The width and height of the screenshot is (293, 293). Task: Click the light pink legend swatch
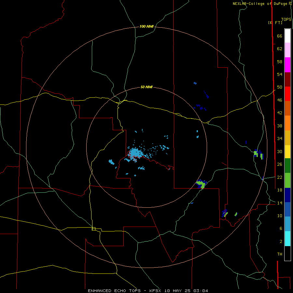(287, 50)
